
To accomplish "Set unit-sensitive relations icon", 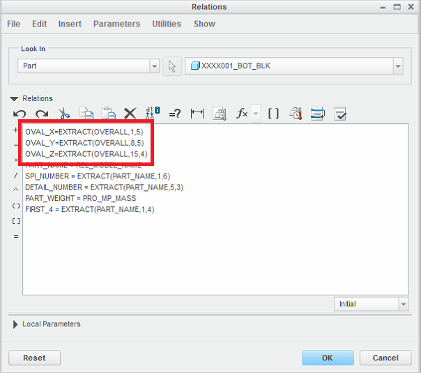I will 220,114.
